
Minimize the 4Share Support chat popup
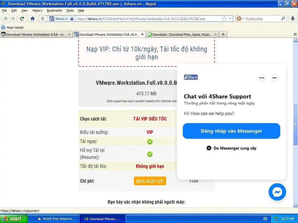point(274,78)
